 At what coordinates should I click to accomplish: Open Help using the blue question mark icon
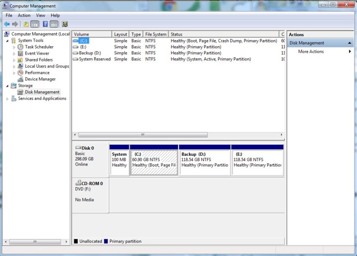pyautogui.click(x=45, y=24)
